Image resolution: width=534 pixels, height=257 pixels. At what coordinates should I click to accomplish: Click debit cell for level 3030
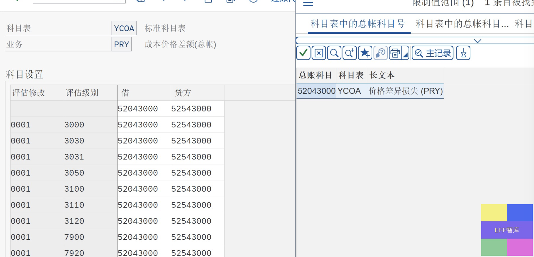tap(144, 141)
